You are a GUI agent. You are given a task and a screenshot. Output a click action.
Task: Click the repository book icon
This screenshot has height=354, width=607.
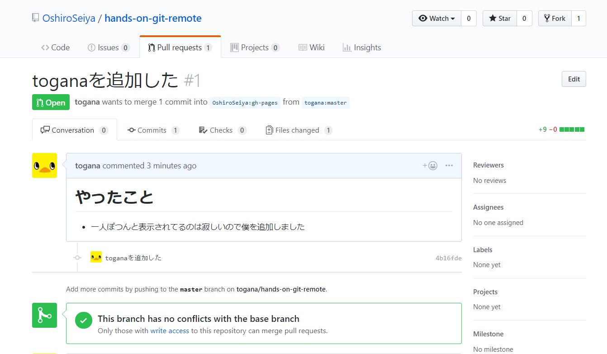[x=35, y=18]
